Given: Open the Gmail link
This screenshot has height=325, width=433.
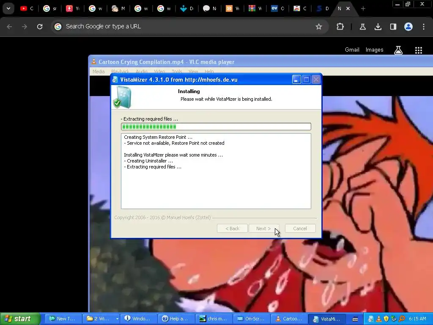Looking at the screenshot, I should pyautogui.click(x=352, y=50).
